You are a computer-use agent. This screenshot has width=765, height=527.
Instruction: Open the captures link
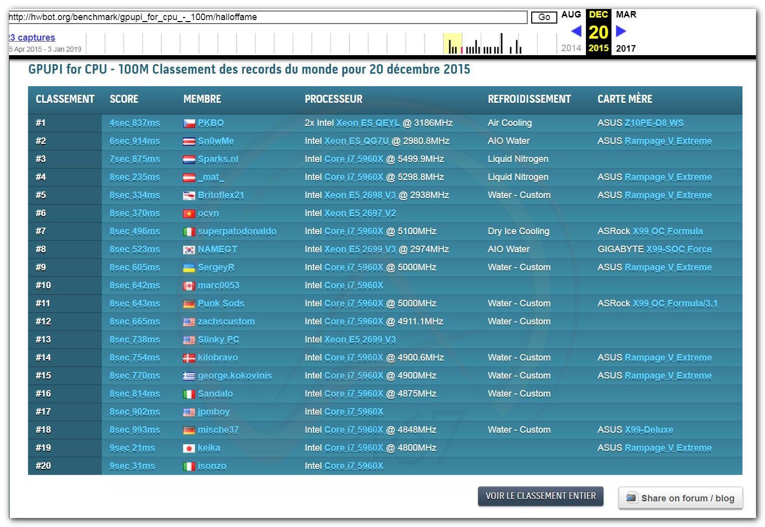pyautogui.click(x=32, y=38)
